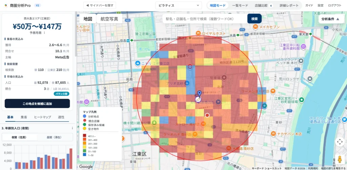The image size is (347, 170).
Task: Click the ラーメン凛 砂町店 marker
Action: click(273, 91)
